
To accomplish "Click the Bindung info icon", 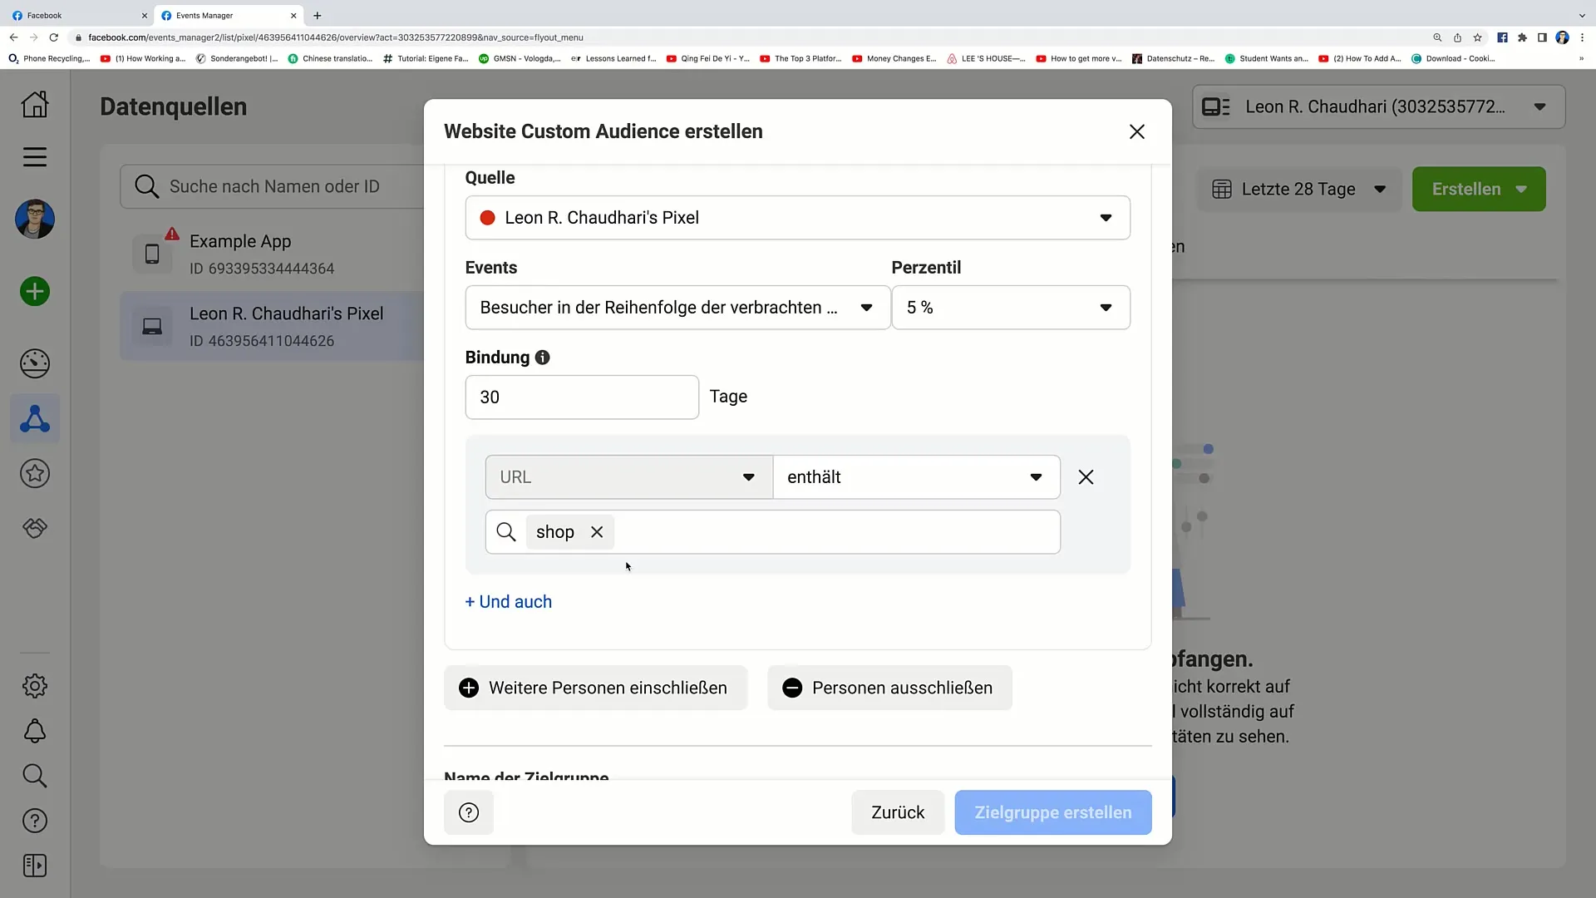I will pos(543,358).
